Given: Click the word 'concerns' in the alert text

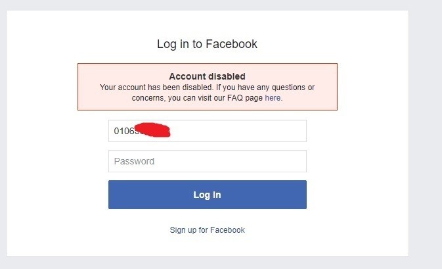Looking at the screenshot, I should pyautogui.click(x=148, y=98).
